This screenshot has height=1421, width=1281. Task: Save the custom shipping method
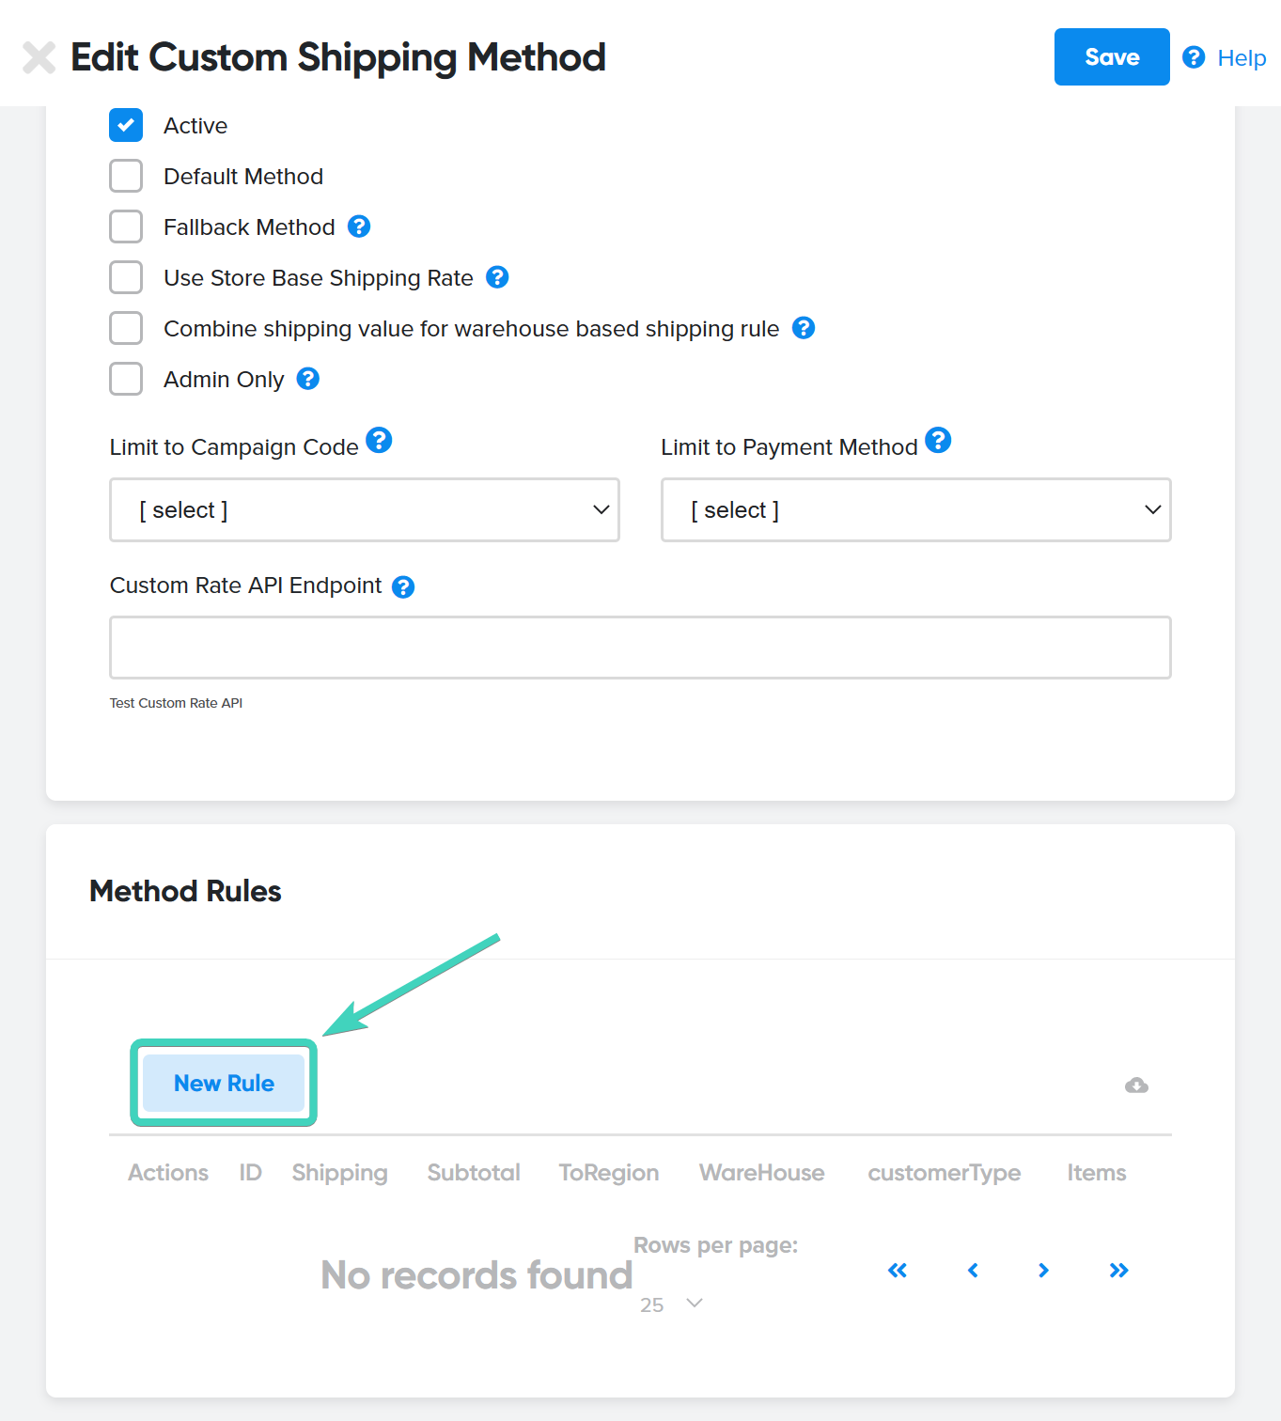click(1111, 56)
